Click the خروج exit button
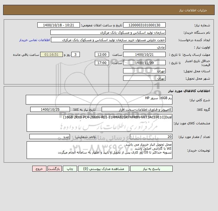This screenshot has height=211, width=218. point(39,169)
